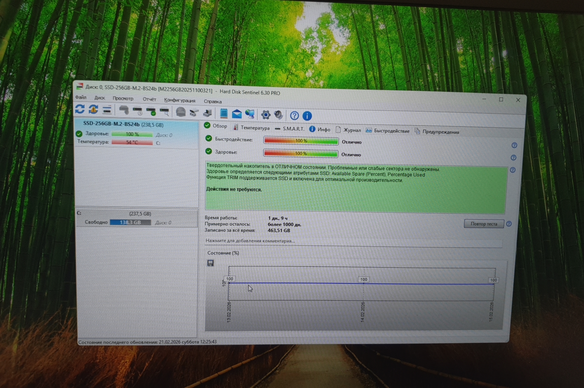Save the graph using the floppy icon
The width and height of the screenshot is (584, 388).
[210, 263]
